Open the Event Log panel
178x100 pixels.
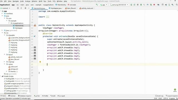159,96
